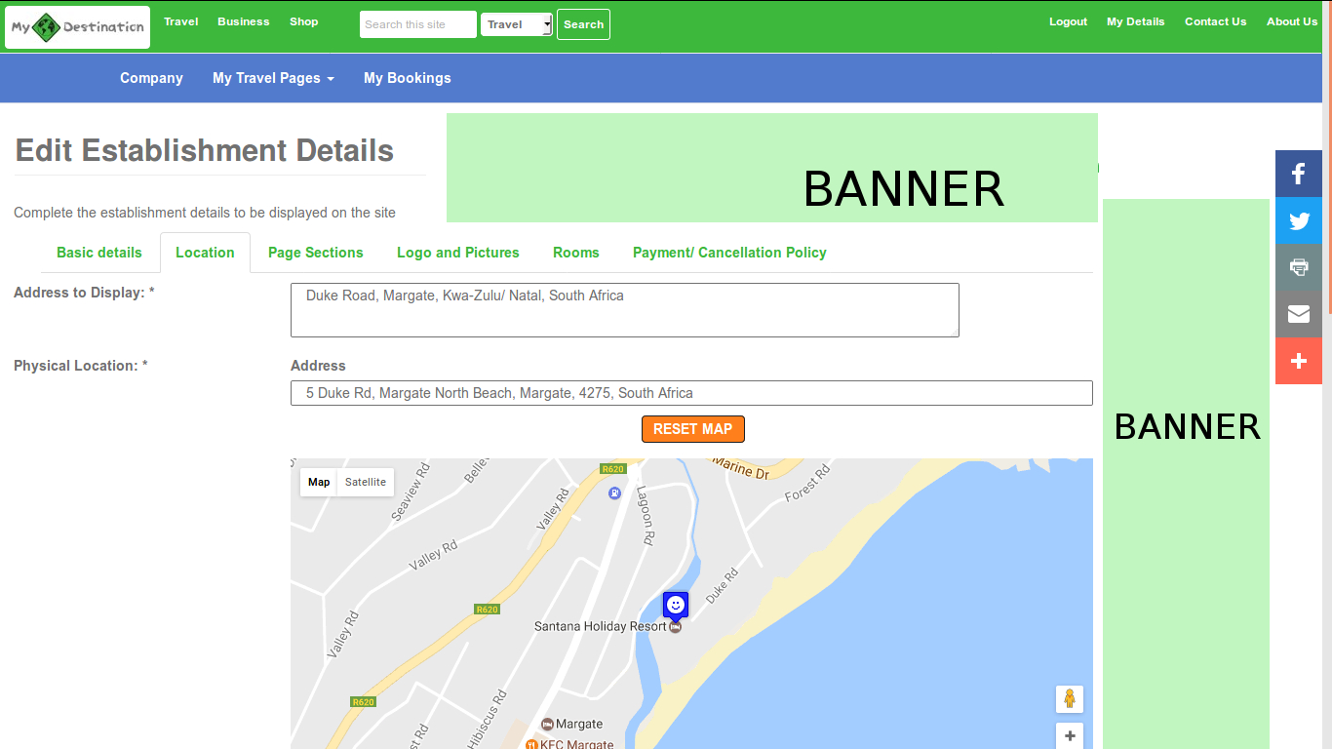
Task: Expand the My Travel Pages menu
Action: (273, 78)
